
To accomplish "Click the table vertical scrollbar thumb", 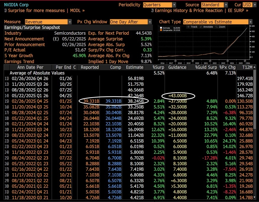I will (255, 99).
